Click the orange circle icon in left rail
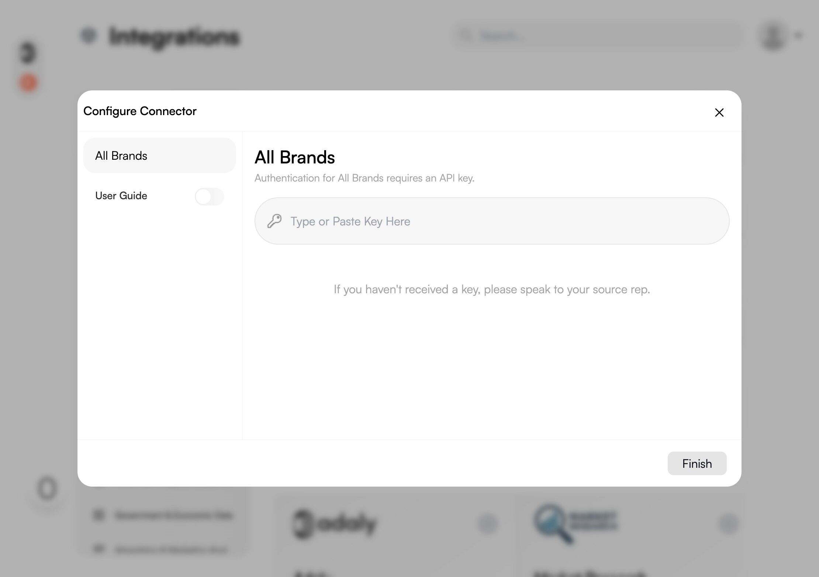The height and width of the screenshot is (577, 819). 28,83
